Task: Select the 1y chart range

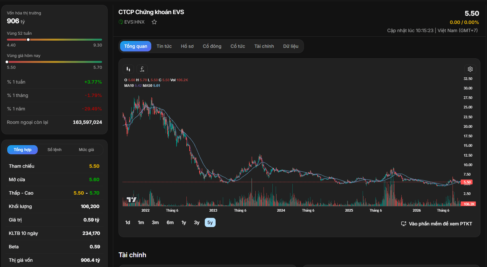Action: [x=184, y=222]
